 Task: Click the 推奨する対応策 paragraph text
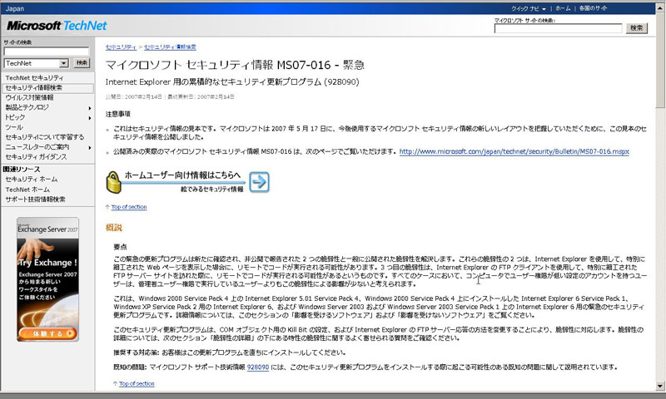click(x=230, y=352)
